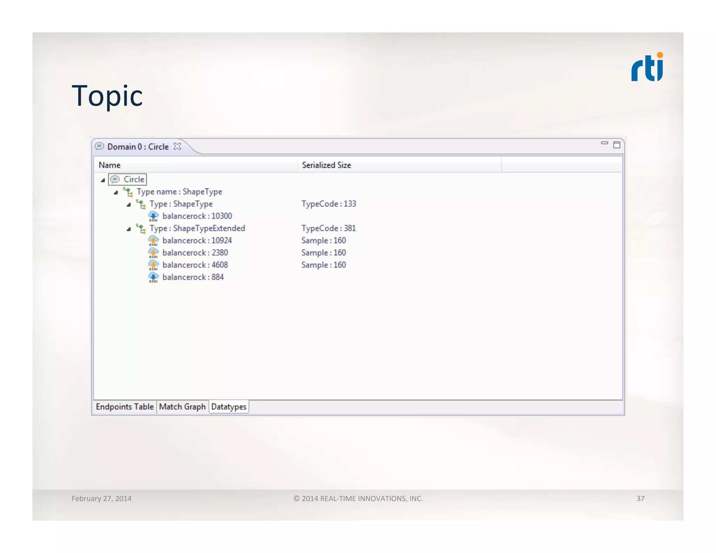Open the Match Graph tab

[x=182, y=407]
